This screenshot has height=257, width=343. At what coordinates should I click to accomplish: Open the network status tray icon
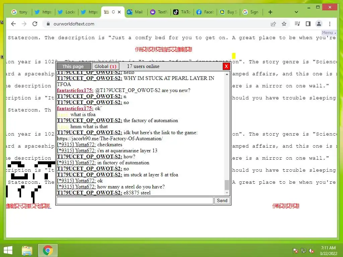(x=303, y=251)
